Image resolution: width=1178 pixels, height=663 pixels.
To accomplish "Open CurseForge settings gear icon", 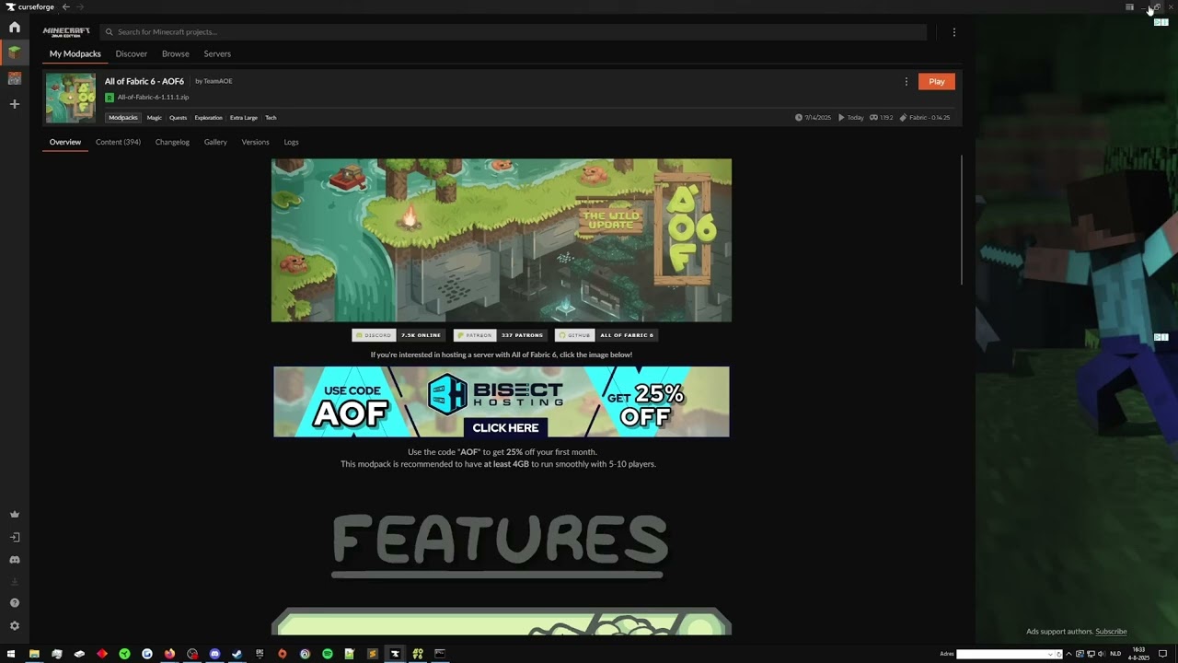I will click(x=14, y=626).
